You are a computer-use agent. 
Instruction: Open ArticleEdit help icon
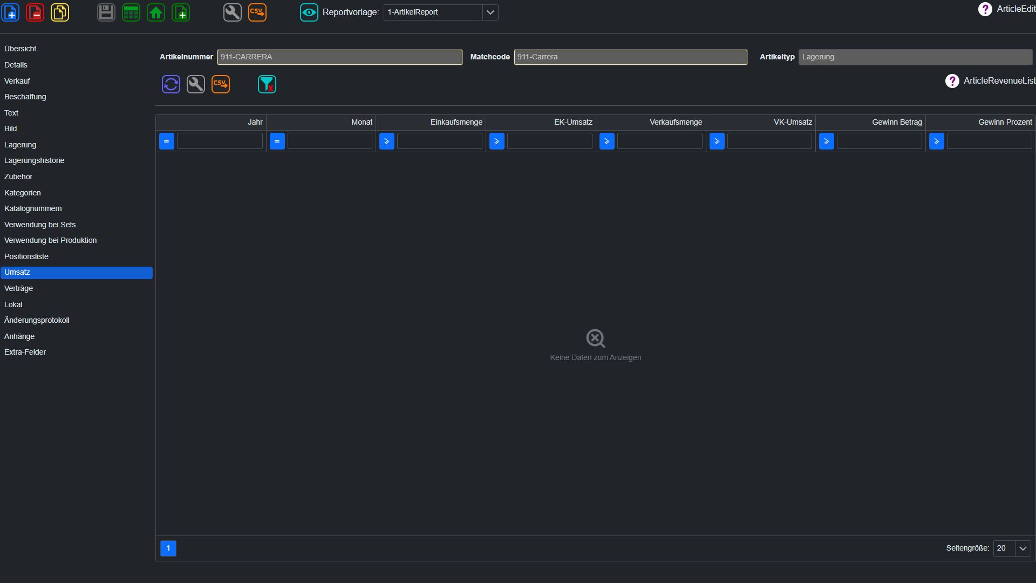click(985, 9)
